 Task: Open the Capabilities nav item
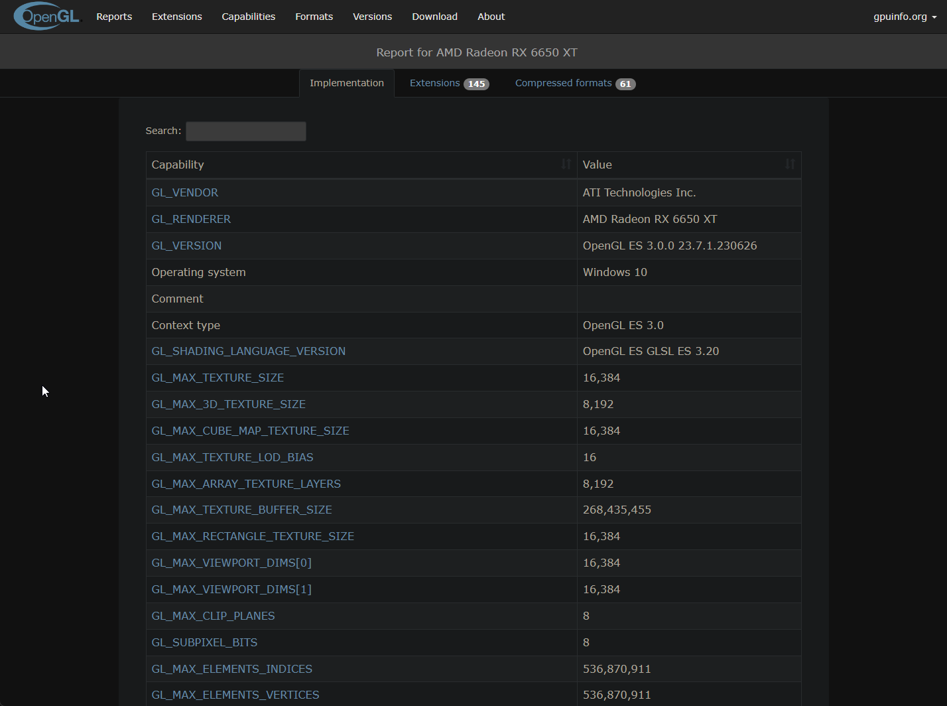(249, 17)
